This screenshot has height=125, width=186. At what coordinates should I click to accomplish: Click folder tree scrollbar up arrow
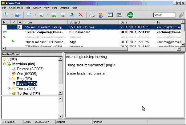click(60, 59)
